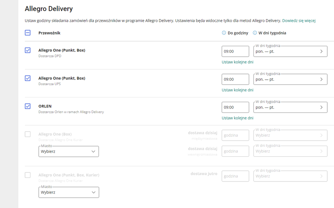This screenshot has width=334, height=208.
Task: Click the Allegro Delivery heading
Action: [49, 9]
